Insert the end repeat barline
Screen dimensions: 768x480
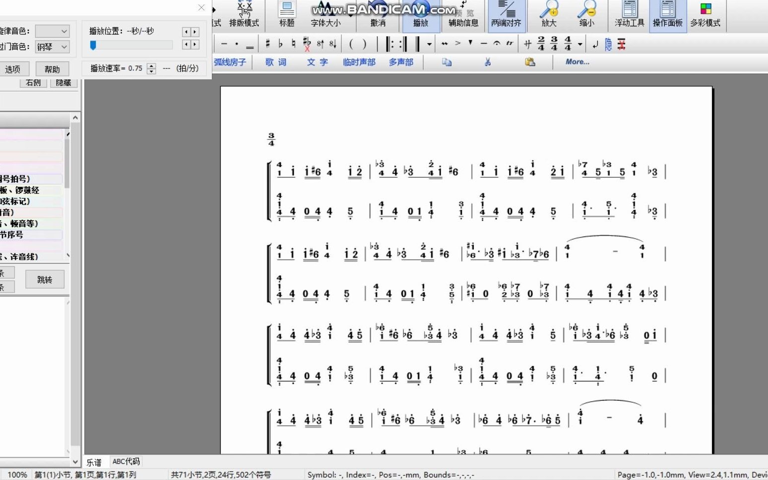[403, 44]
